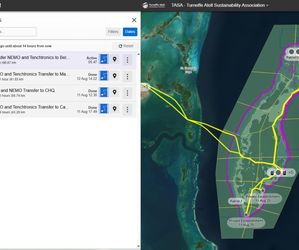Toggle track display for 11 Aug 17:49 patrol
The width and height of the screenshot is (299, 250).
[x=104, y=109]
